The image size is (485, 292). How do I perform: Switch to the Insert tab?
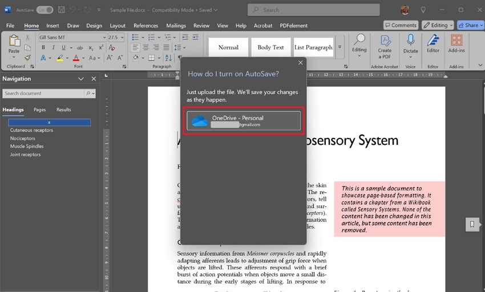tap(52, 26)
